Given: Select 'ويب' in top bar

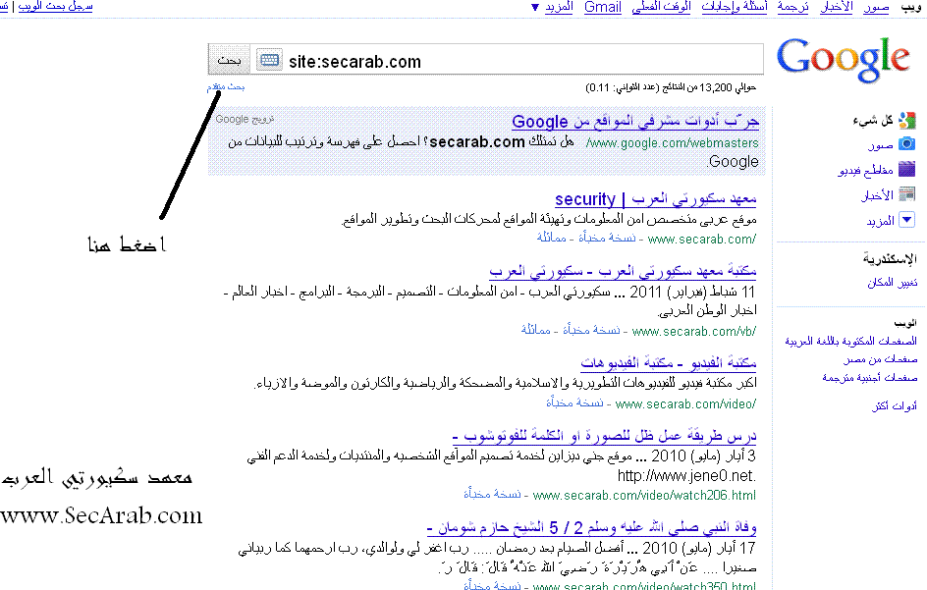Looking at the screenshot, I should [x=910, y=7].
